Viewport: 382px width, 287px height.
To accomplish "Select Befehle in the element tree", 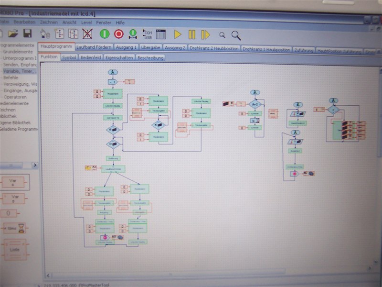I will [x=11, y=77].
